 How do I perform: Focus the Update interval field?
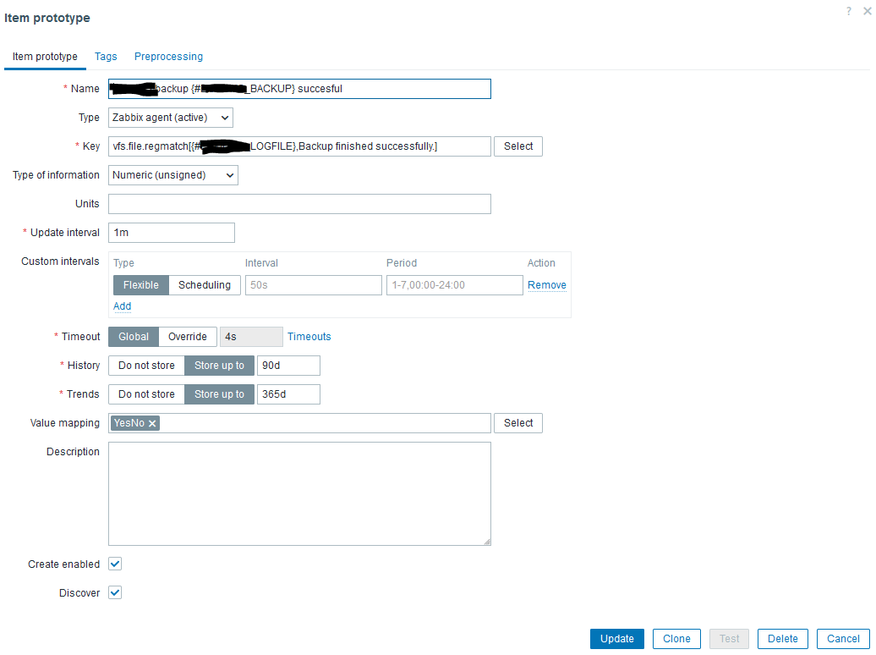coord(172,233)
